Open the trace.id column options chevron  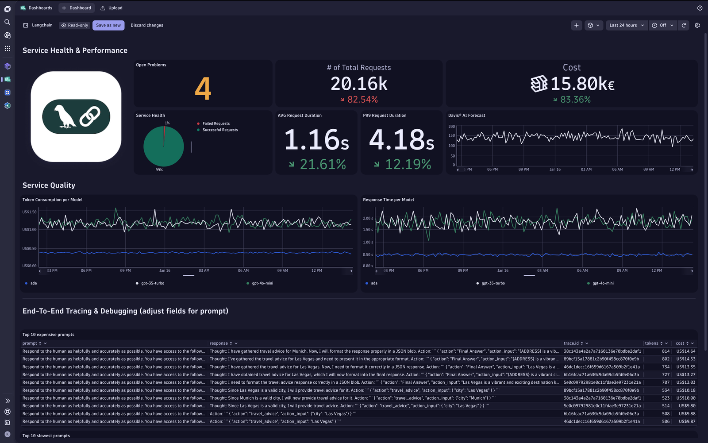[587, 343]
